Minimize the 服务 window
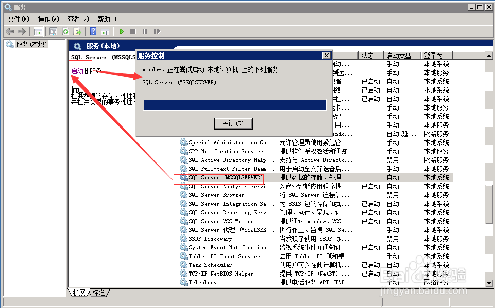Image resolution: width=495 pixels, height=308 pixels. pyautogui.click(x=471, y=7)
